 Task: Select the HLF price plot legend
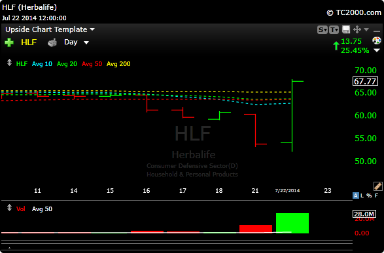pyautogui.click(x=22, y=64)
